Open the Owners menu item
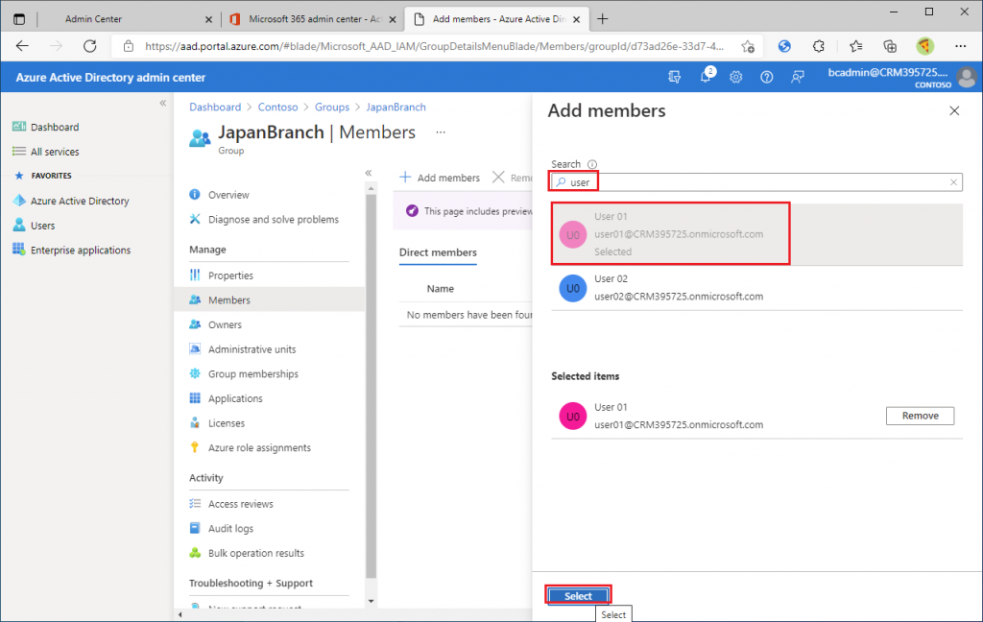This screenshot has height=622, width=983. (x=225, y=324)
